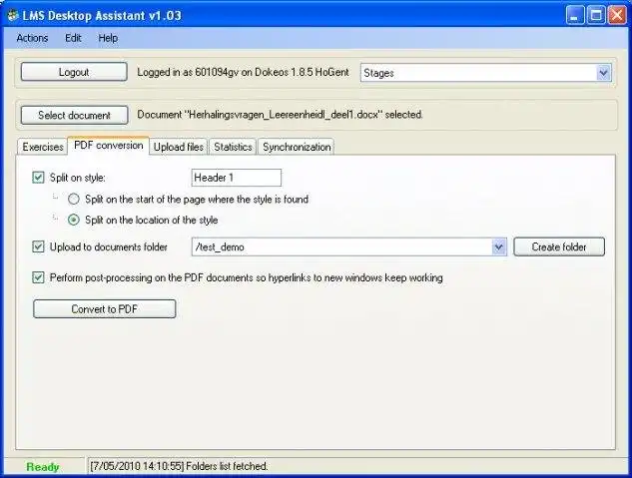Maximize the LMS Desktop Assistant window

point(596,15)
